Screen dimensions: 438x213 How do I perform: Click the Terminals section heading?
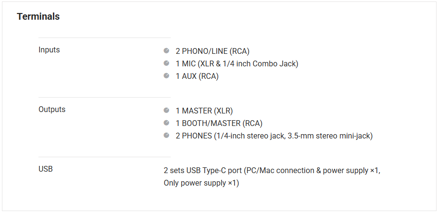pyautogui.click(x=38, y=16)
